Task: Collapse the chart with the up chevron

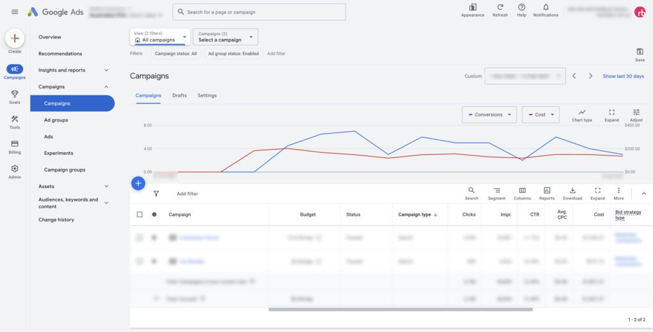Action: tap(644, 193)
